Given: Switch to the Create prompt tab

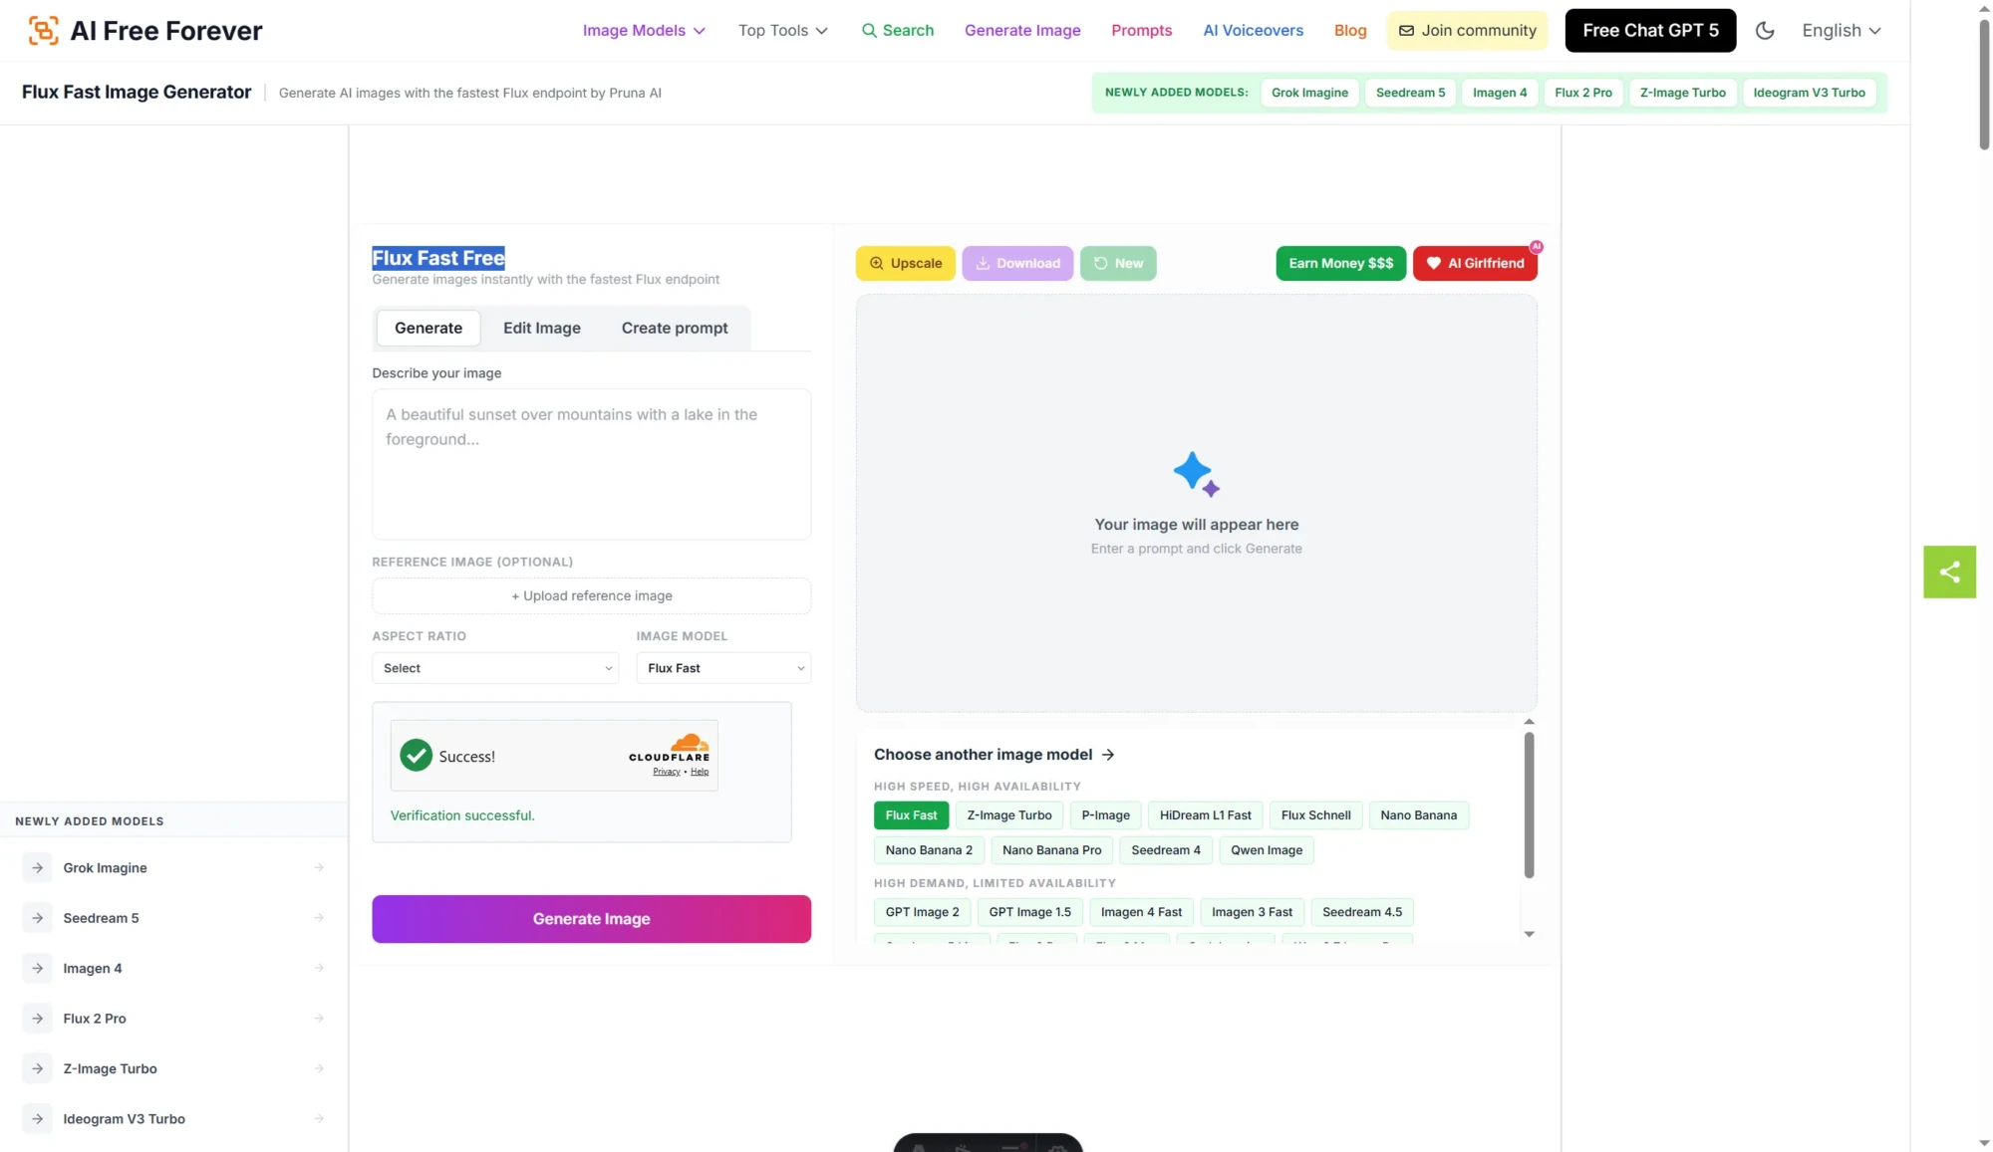Looking at the screenshot, I should 675,328.
